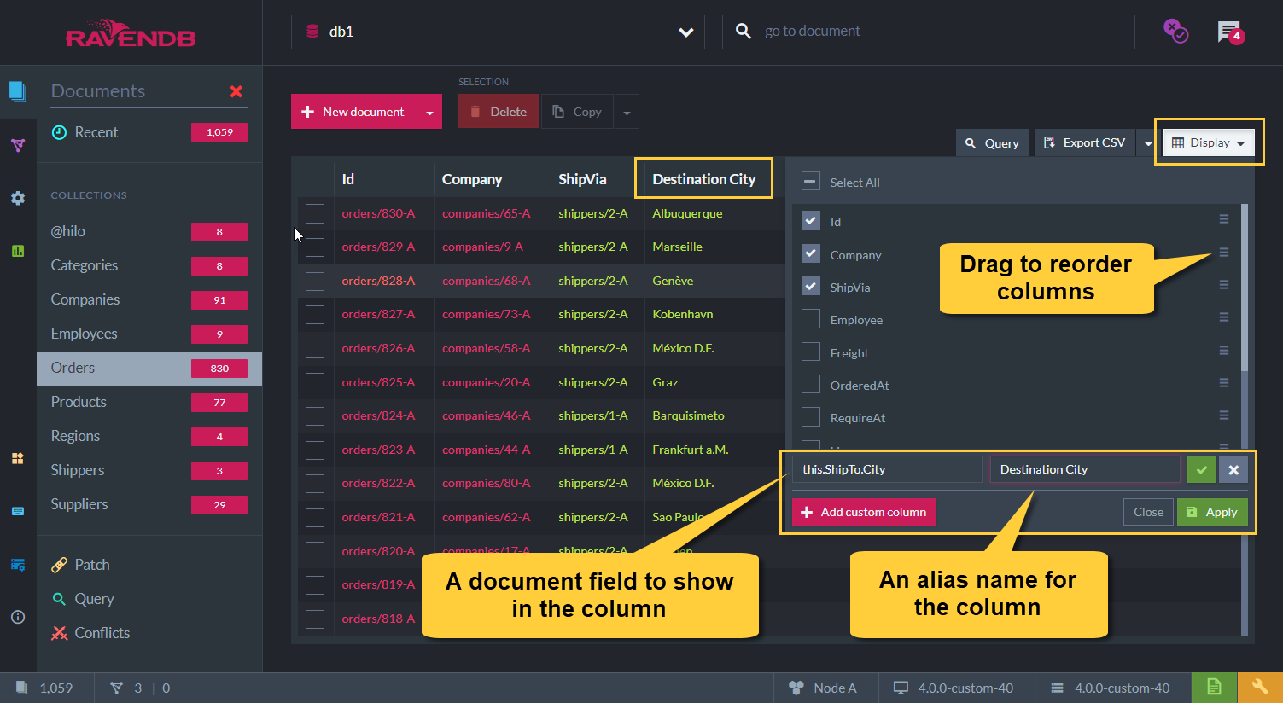Open the Databases grid sidebar icon
The width and height of the screenshot is (1283, 703).
(18, 458)
